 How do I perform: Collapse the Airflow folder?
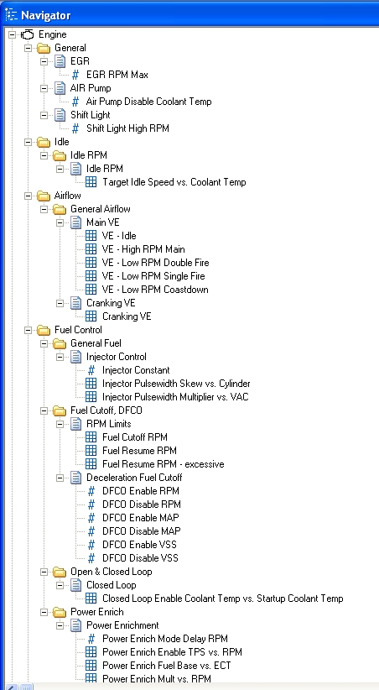click(29, 196)
